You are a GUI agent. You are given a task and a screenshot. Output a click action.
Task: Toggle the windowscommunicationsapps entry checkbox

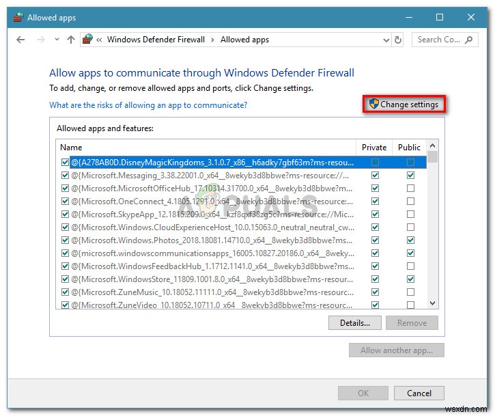(65, 253)
